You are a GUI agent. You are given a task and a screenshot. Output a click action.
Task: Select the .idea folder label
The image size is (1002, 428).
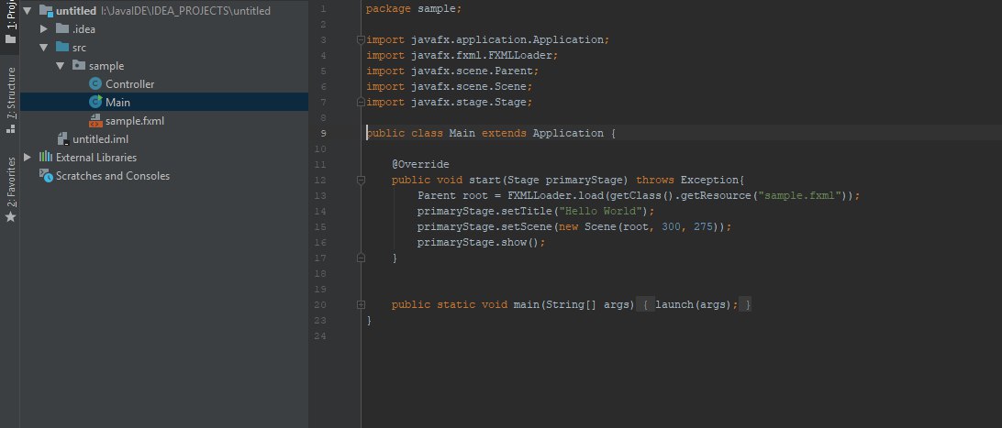[x=83, y=29]
